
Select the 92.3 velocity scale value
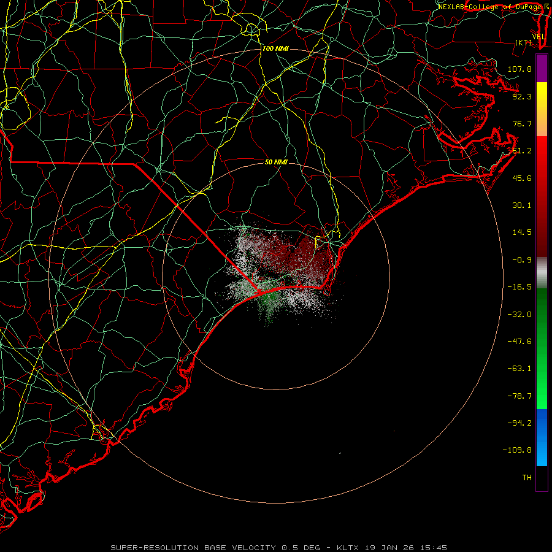pos(522,96)
